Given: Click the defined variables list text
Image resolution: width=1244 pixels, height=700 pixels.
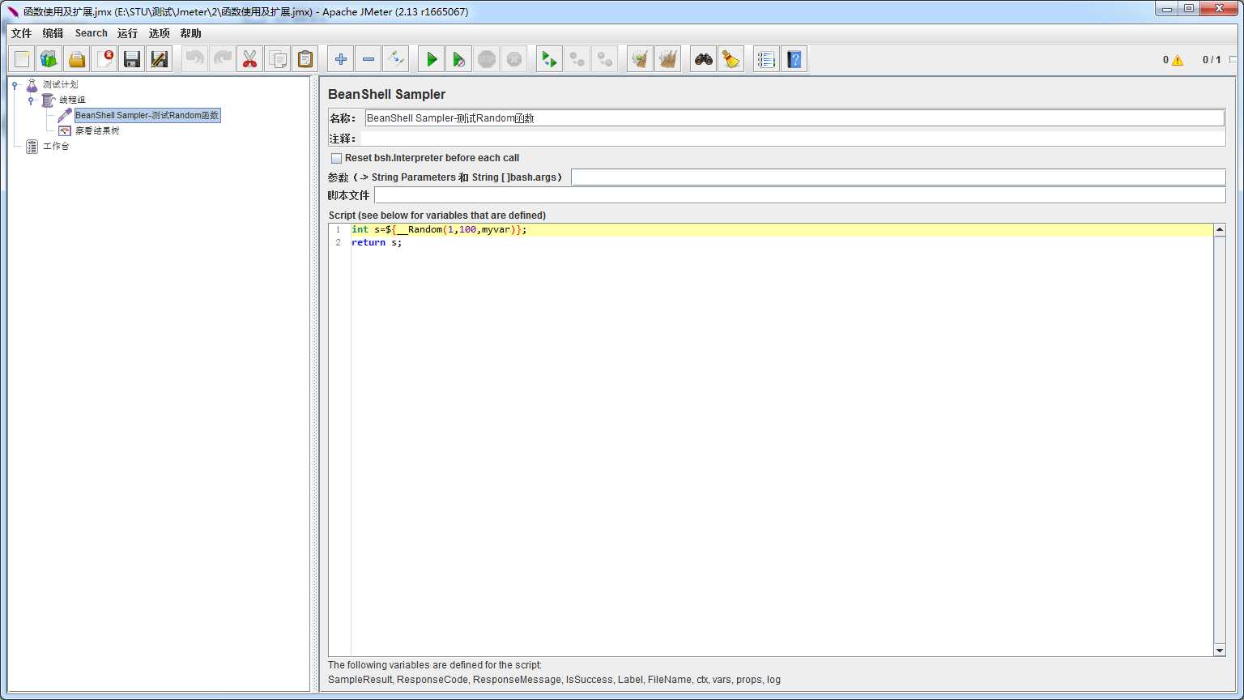Looking at the screenshot, I should click(554, 680).
